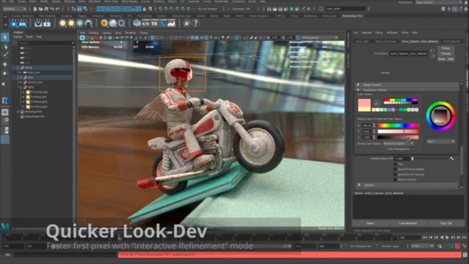Image resolution: width=469 pixels, height=264 pixels.
Task: Select the Lasso tool in toolbox
Action: (5, 46)
